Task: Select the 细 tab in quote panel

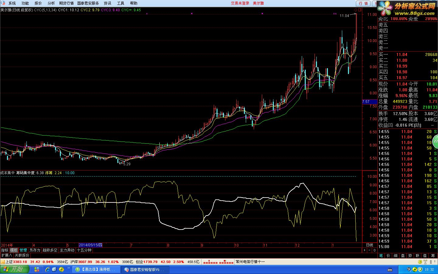Action: (x=395, y=255)
